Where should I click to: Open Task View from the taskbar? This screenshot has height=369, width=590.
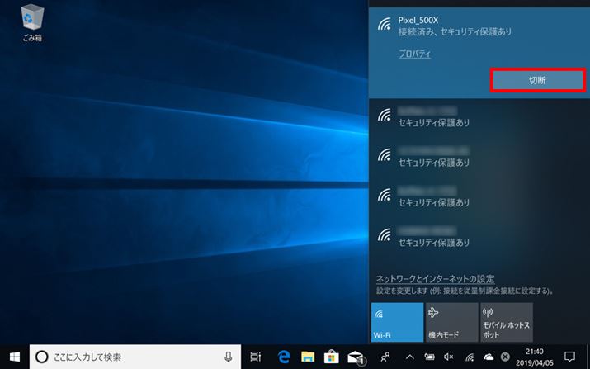coord(256,357)
